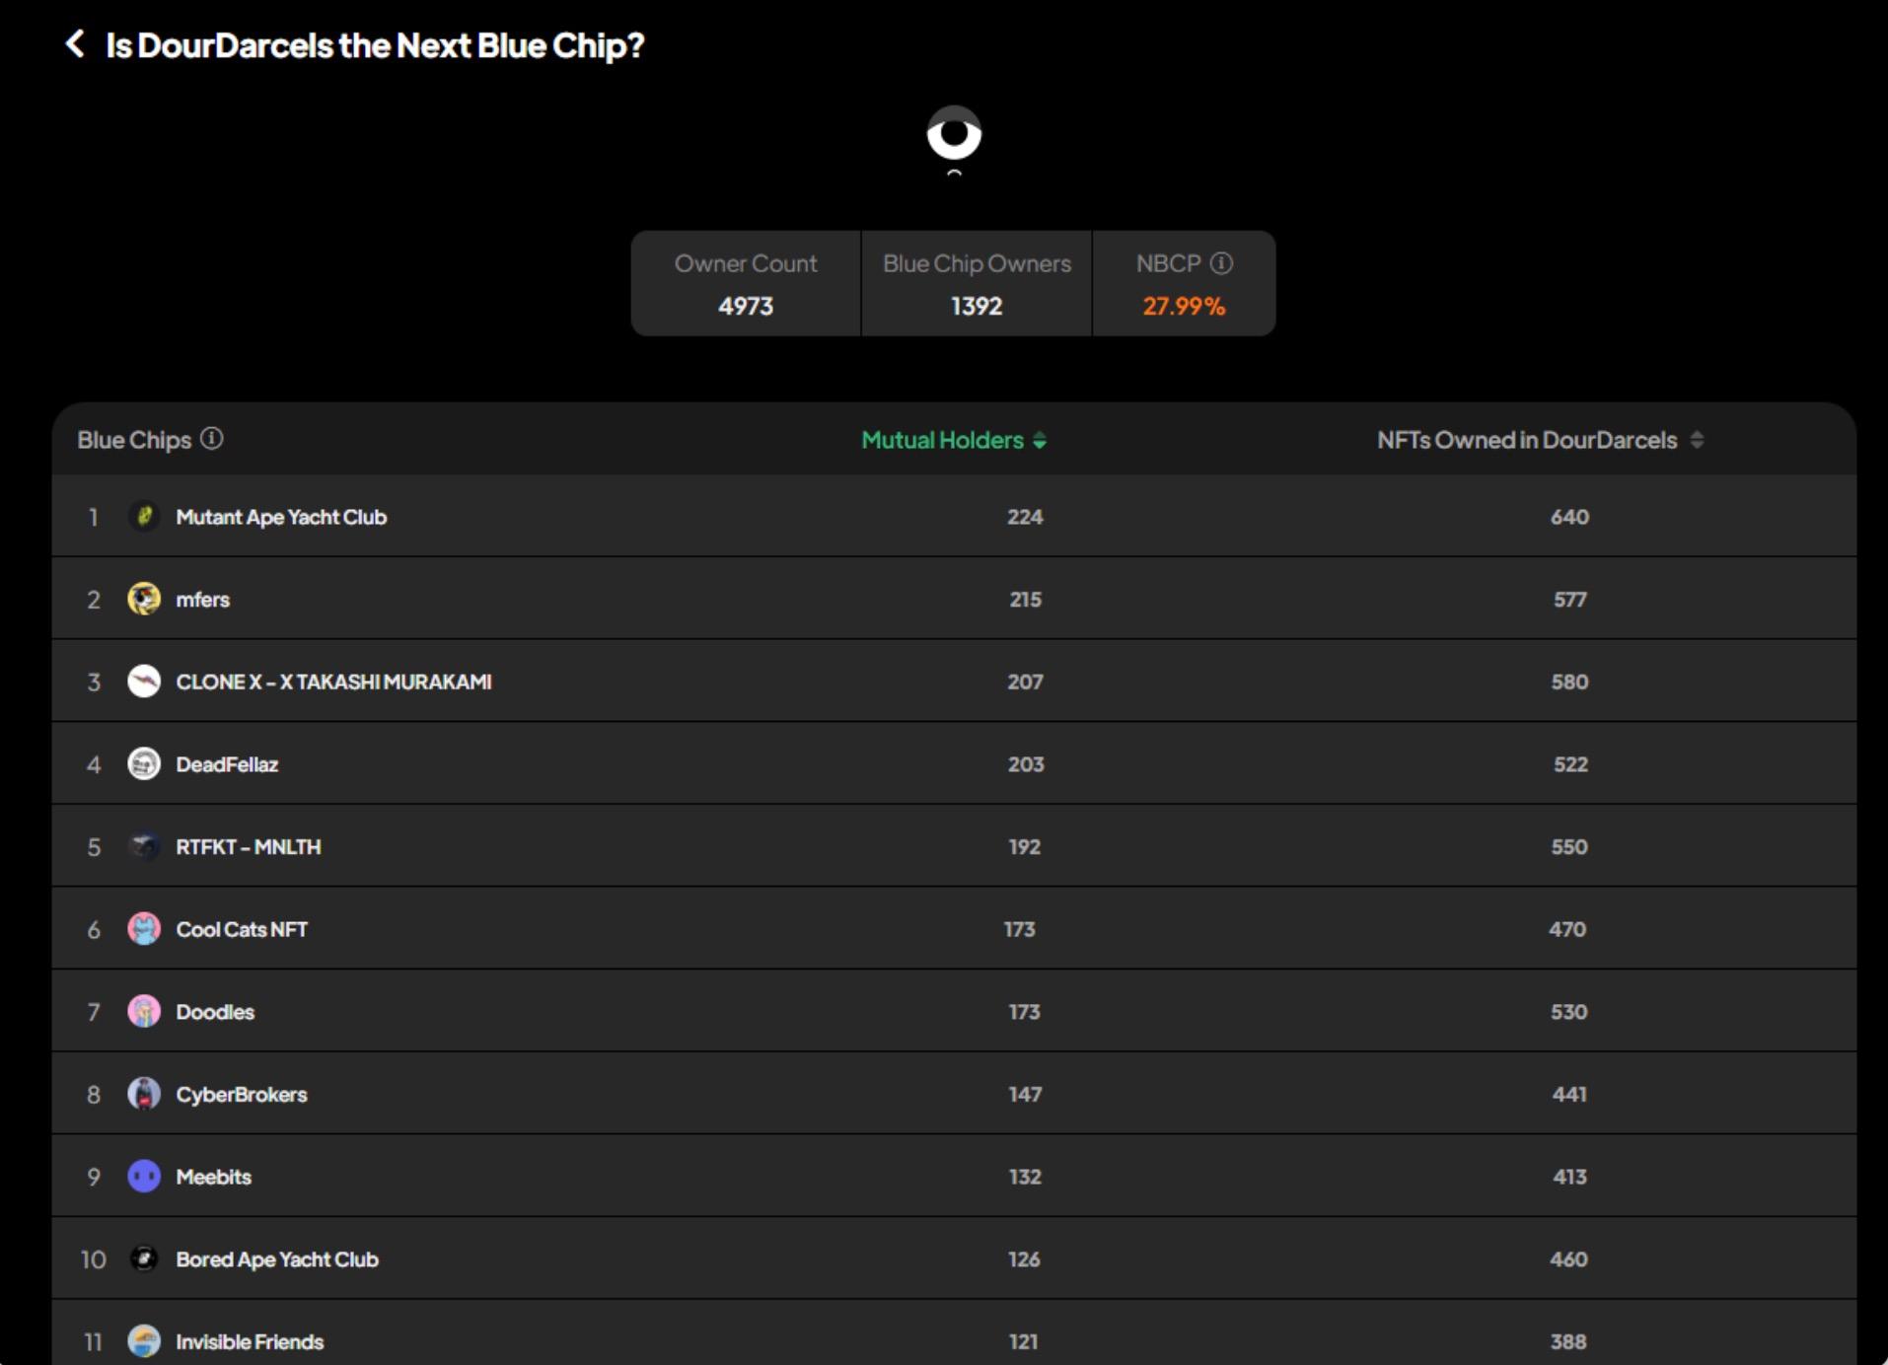The image size is (1888, 1365).
Task: Click the RTFKT - MNLTH avatar
Action: coord(144,846)
